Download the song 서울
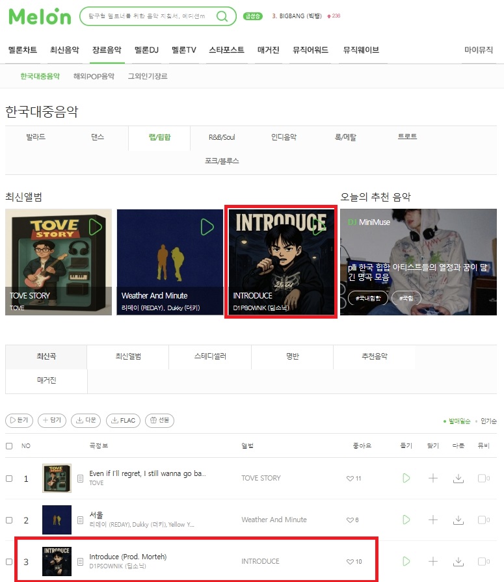 (458, 520)
